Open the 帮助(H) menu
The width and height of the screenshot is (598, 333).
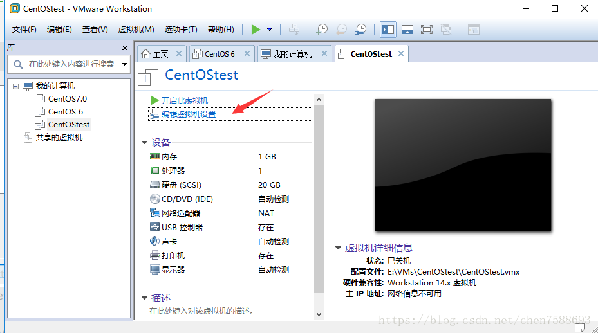(221, 30)
